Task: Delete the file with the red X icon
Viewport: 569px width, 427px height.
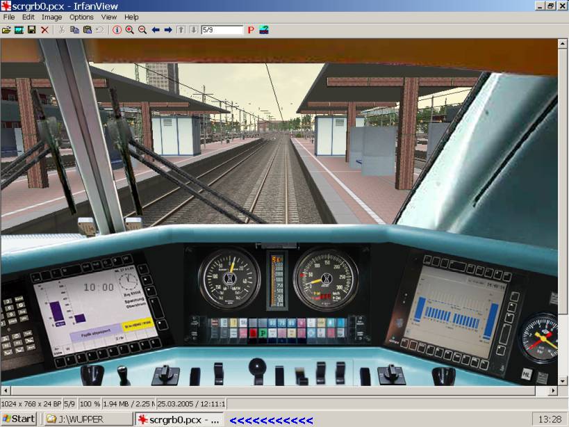Action: [44, 30]
